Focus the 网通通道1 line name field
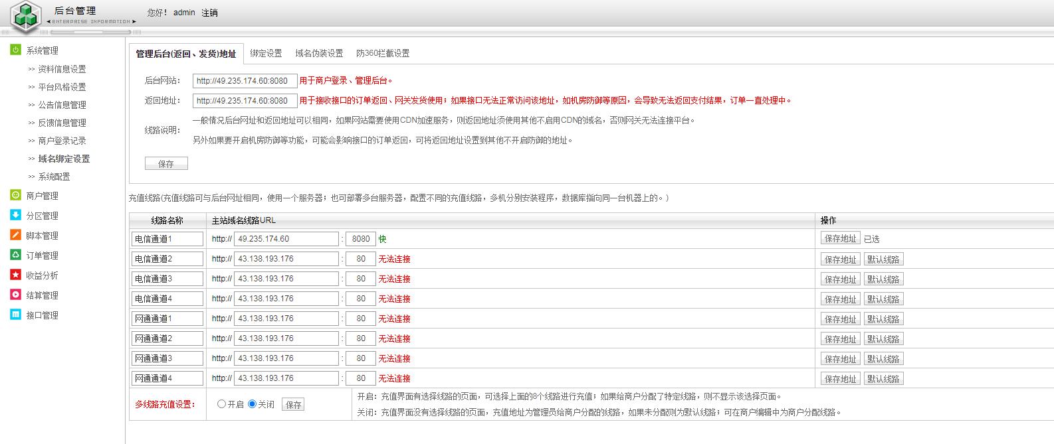 167,319
